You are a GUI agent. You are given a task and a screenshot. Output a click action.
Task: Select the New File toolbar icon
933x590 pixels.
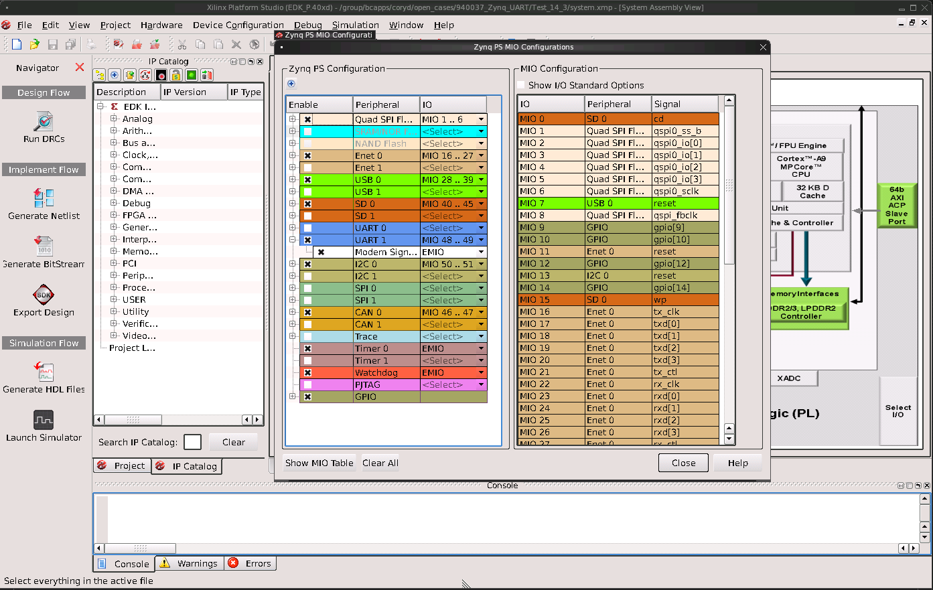pyautogui.click(x=16, y=44)
